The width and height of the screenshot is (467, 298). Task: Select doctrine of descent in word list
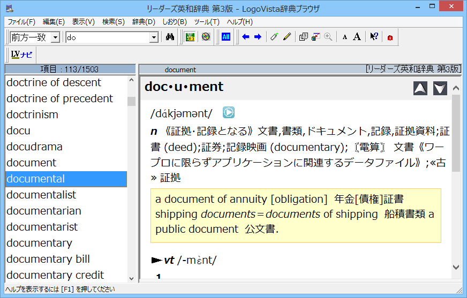coord(66,82)
